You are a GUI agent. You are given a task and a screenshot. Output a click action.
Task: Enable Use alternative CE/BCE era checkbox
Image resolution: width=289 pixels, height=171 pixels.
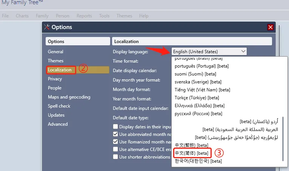[115, 149]
